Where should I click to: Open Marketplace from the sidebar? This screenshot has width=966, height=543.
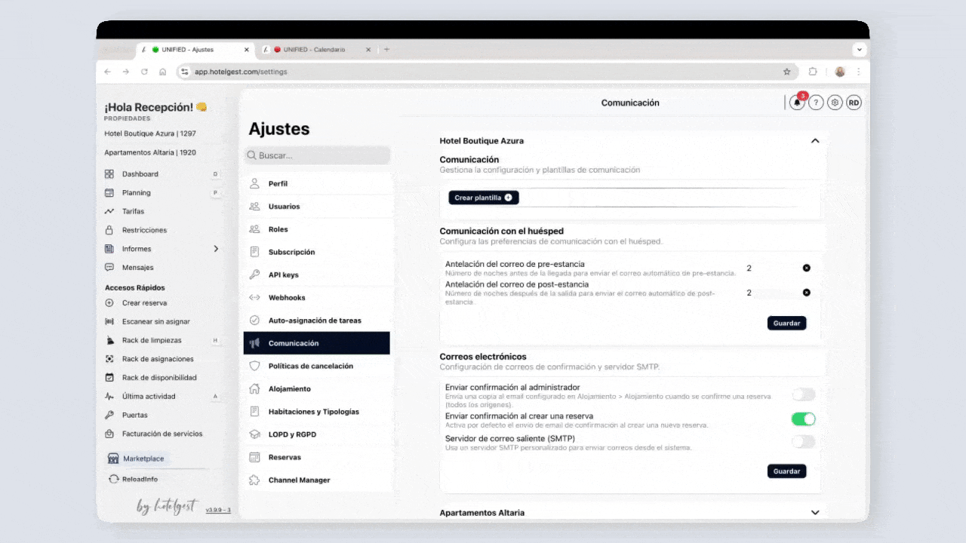pos(143,459)
